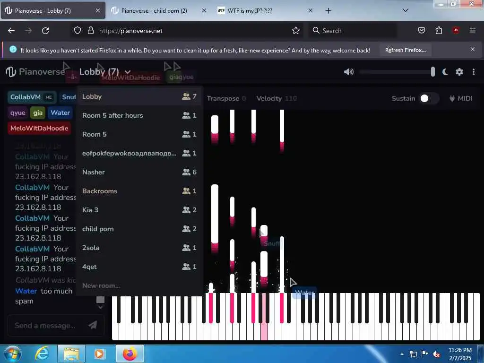Switch to the Pianoverse - Lobby (7) tab
The image size is (484, 363).
pos(53,10)
